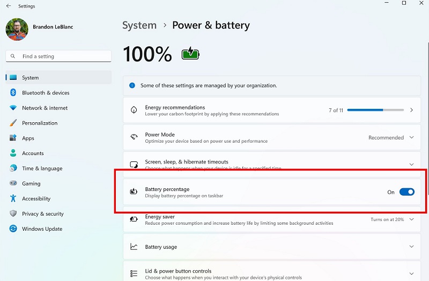Open the Apps settings category
The height and width of the screenshot is (281, 429).
(28, 138)
